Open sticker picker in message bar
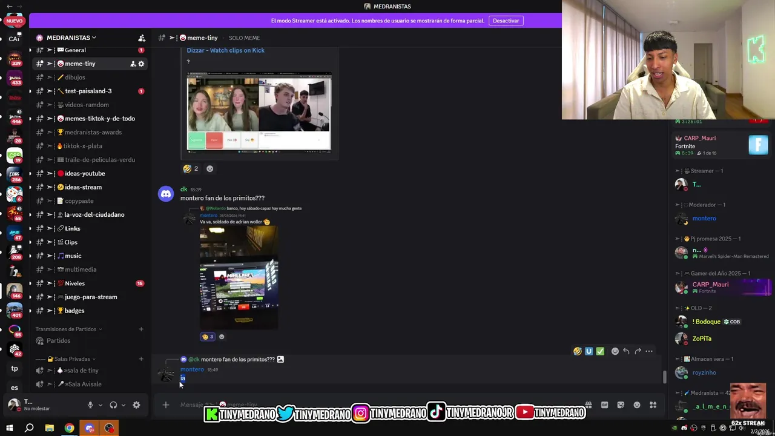775x436 pixels. (x=621, y=405)
